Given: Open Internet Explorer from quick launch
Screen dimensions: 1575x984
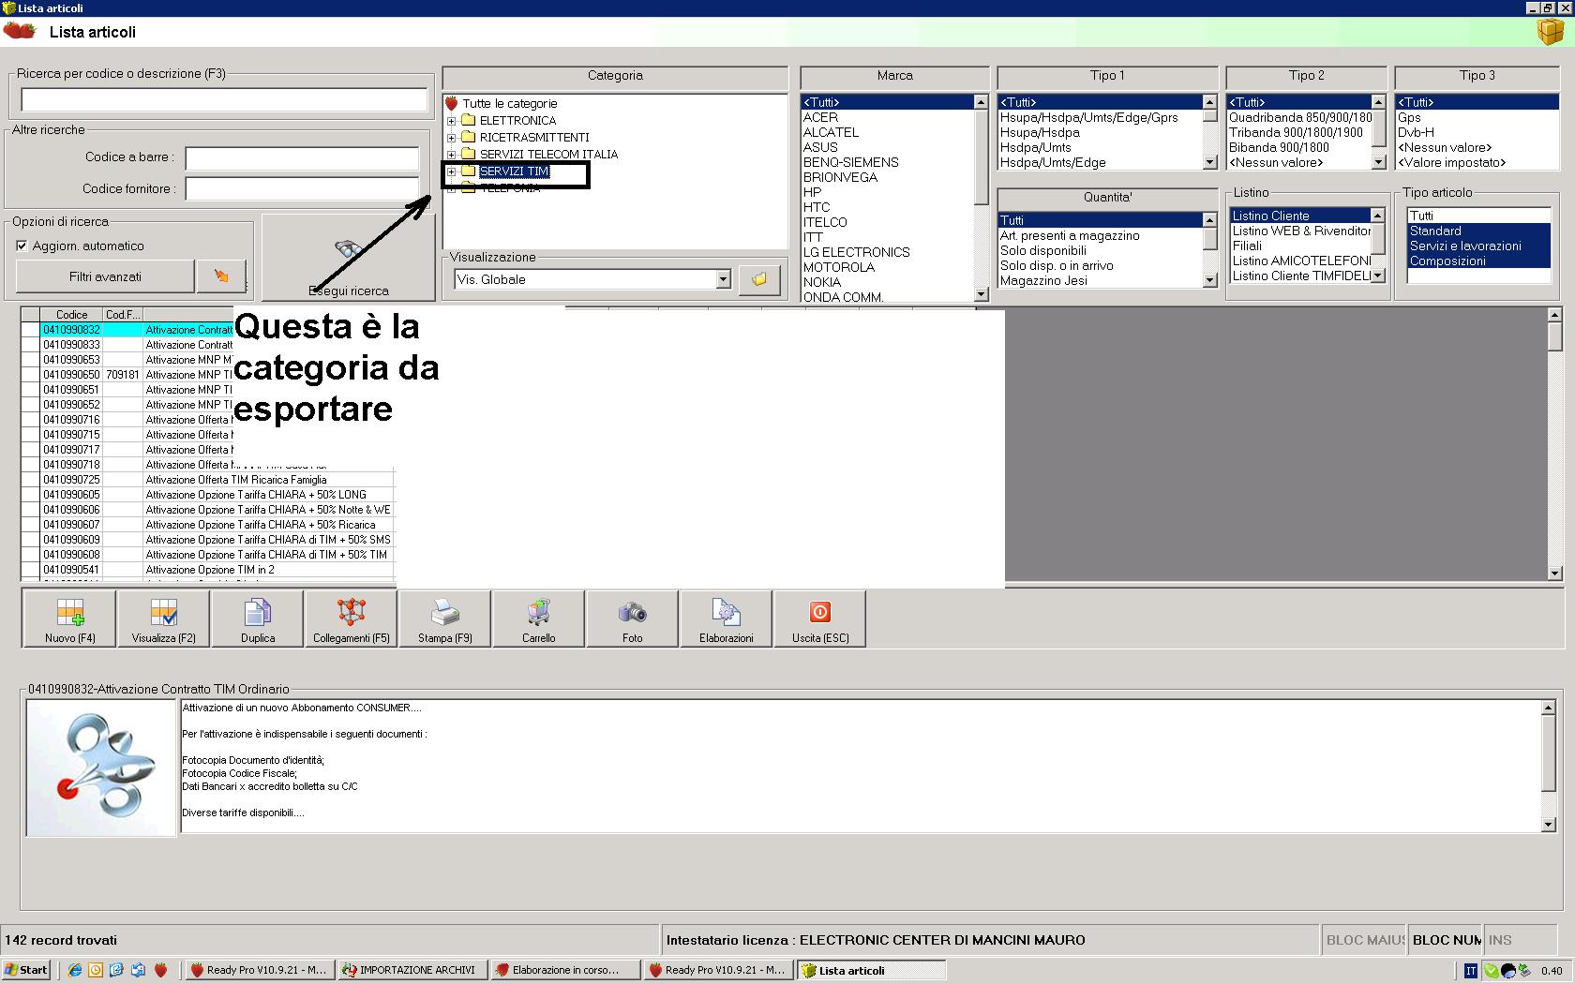Looking at the screenshot, I should 75,970.
